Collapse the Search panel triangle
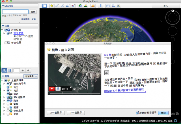181x124 pixels. click(3, 6)
